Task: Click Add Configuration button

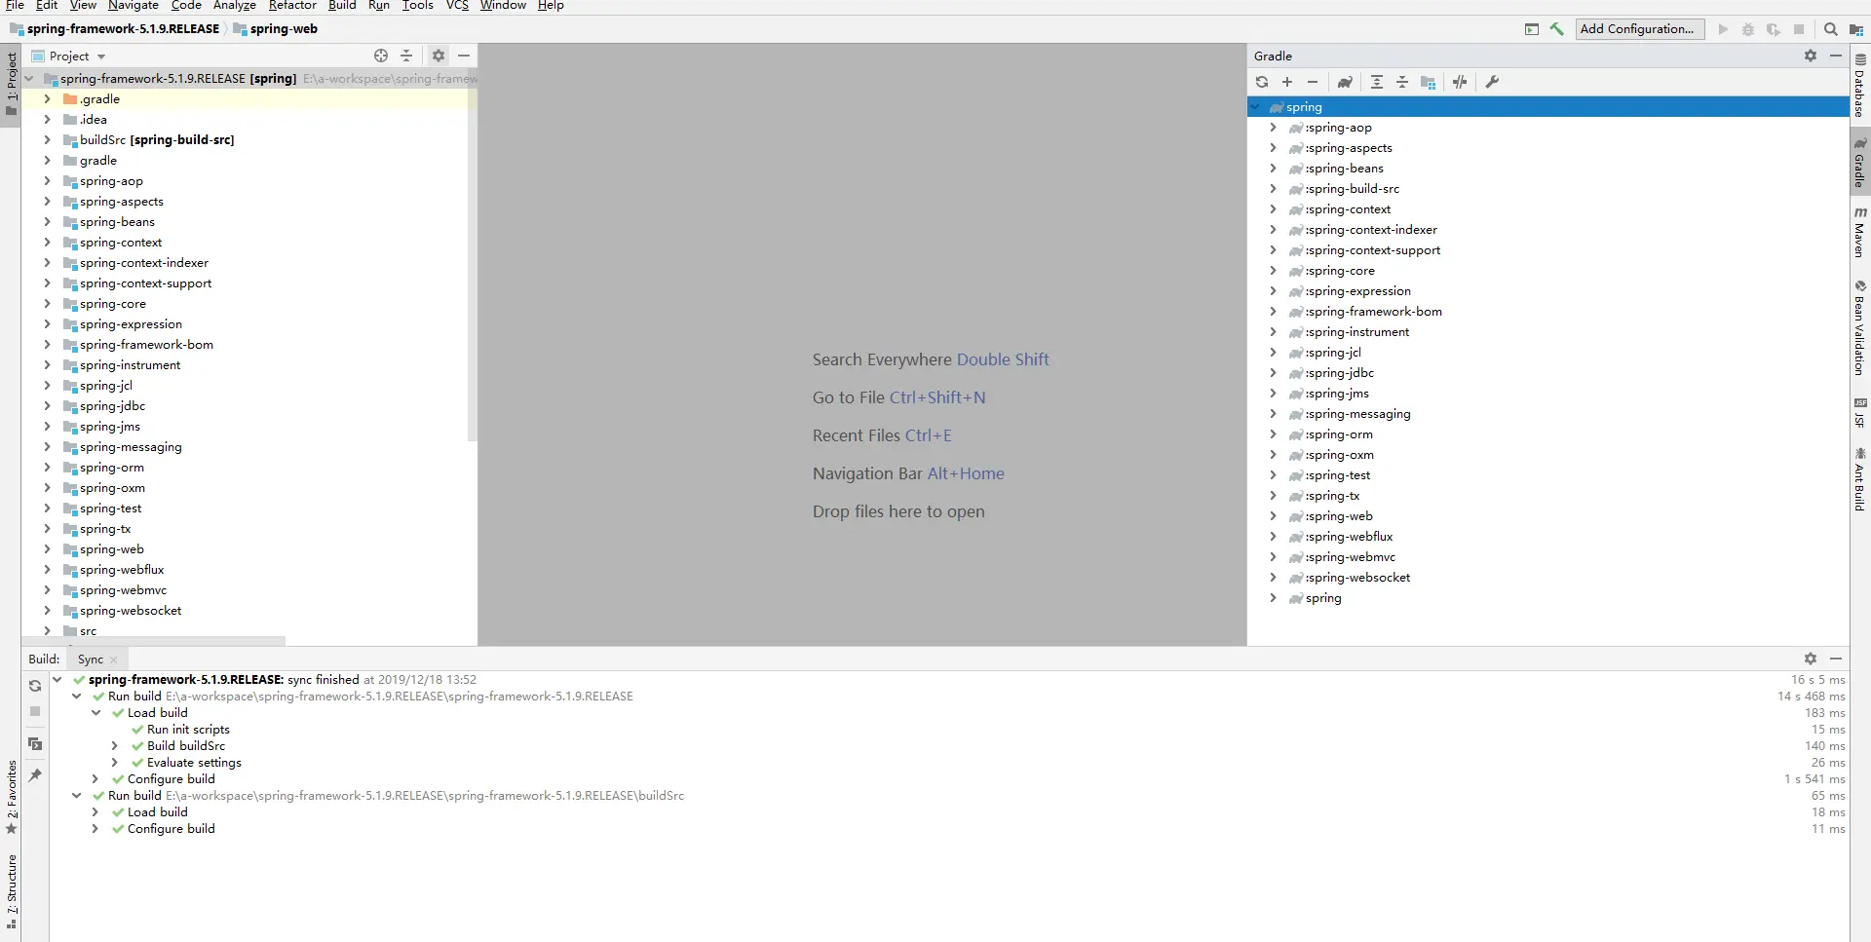Action: pyautogui.click(x=1640, y=29)
